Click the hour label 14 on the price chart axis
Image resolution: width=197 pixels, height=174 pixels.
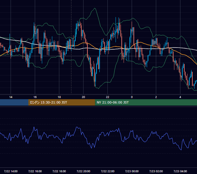tap(11, 97)
